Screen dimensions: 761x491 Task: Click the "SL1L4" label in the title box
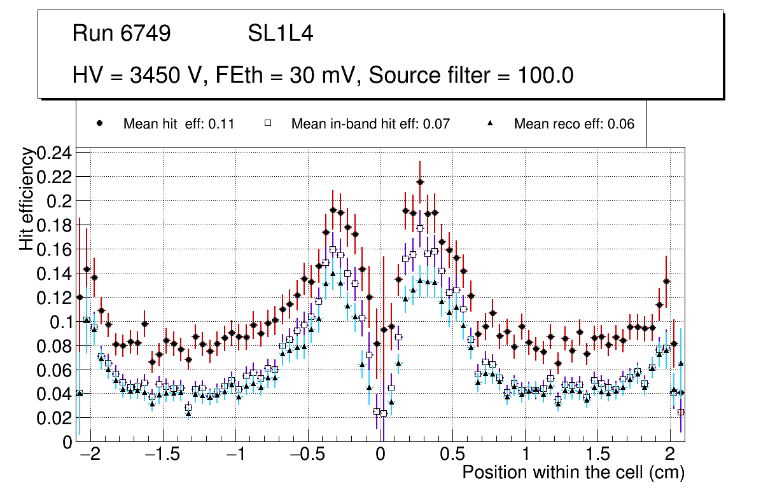click(280, 34)
